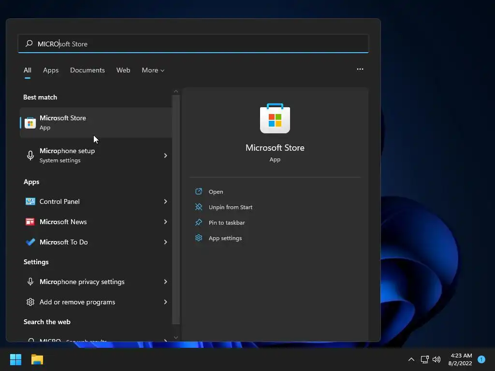
Task: Click the App settings gear icon
Action: pos(199,238)
